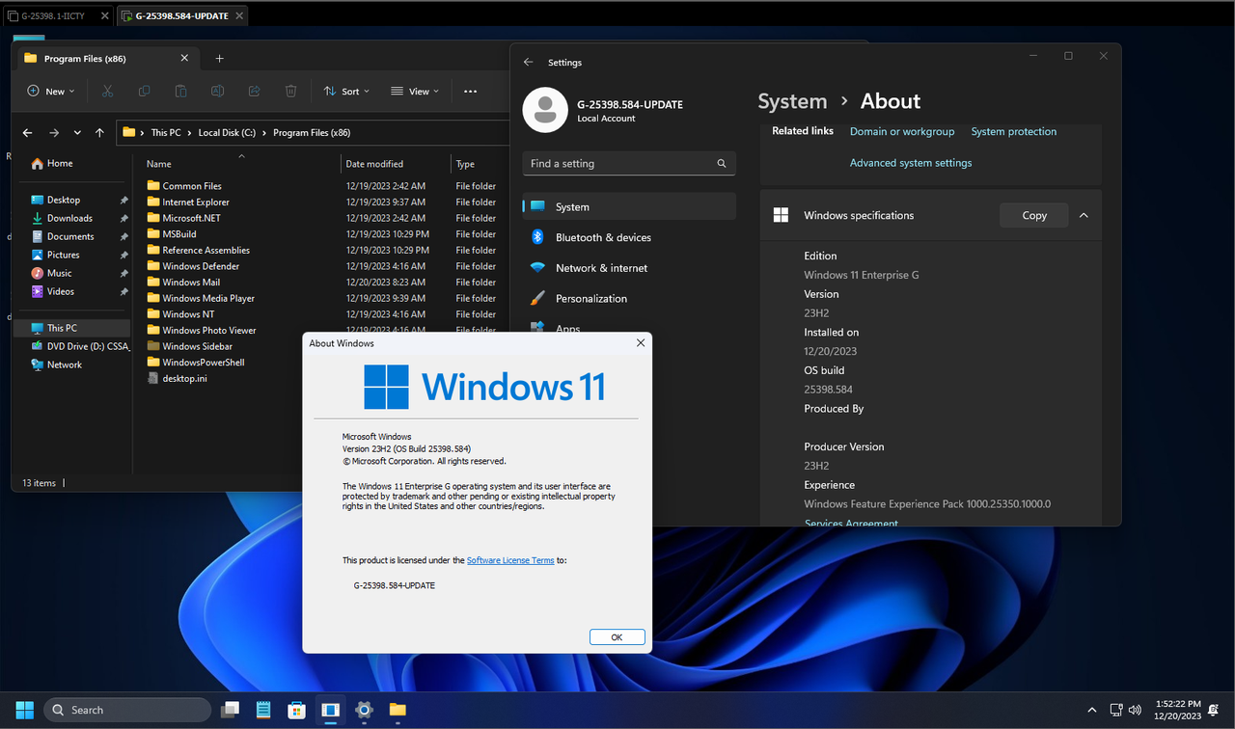Click the Cut icon in Explorer toolbar
1235x729 pixels.
pyautogui.click(x=107, y=91)
